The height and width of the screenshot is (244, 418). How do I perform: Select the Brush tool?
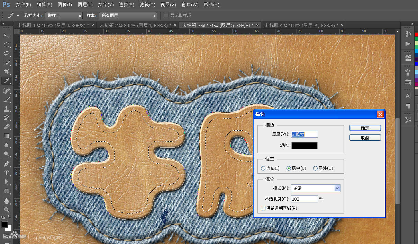7,100
